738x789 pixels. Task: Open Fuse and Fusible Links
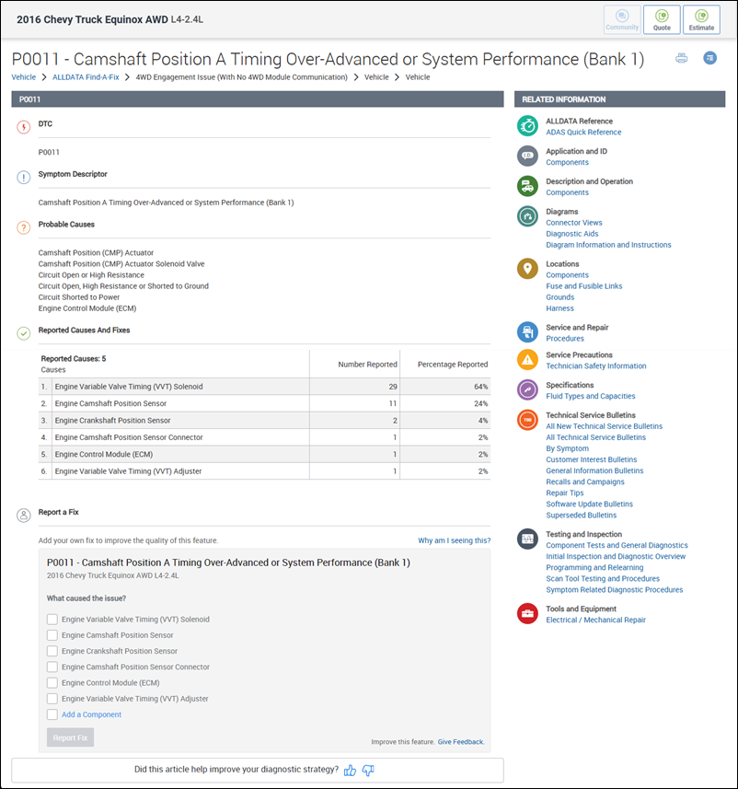click(584, 285)
